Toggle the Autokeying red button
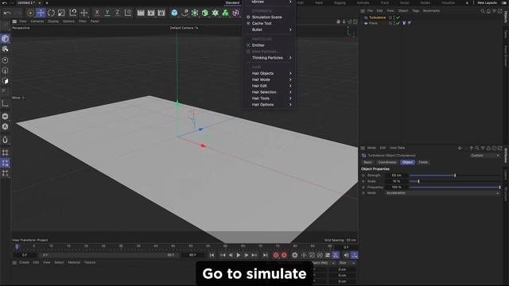 (284, 256)
